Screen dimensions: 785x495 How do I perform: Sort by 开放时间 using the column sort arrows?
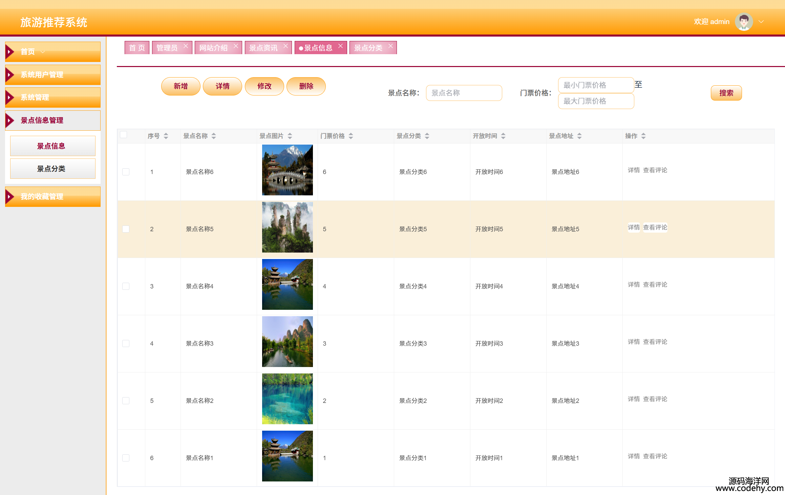503,136
